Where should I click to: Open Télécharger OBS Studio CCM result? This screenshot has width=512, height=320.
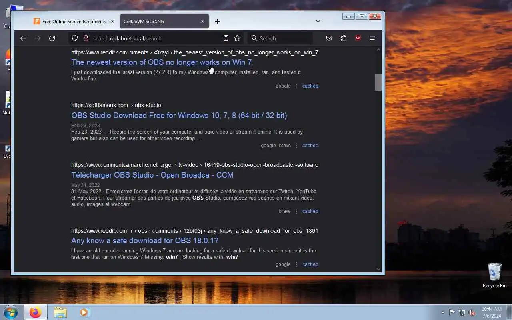tap(152, 175)
